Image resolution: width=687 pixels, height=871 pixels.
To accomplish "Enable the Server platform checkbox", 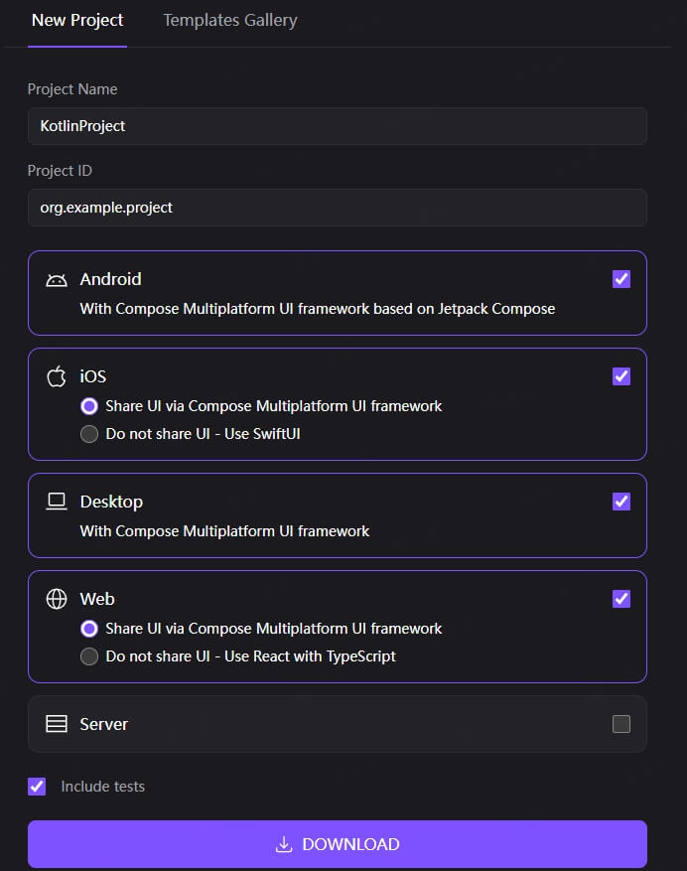I will coord(621,724).
